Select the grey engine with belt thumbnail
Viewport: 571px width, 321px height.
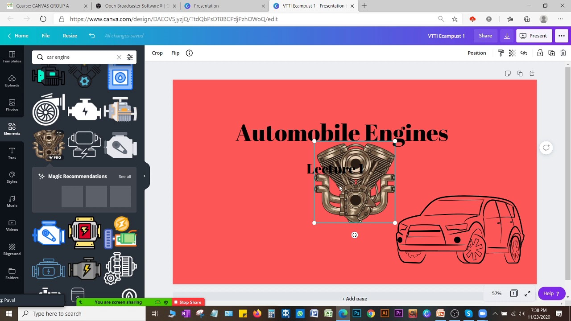pos(120,145)
